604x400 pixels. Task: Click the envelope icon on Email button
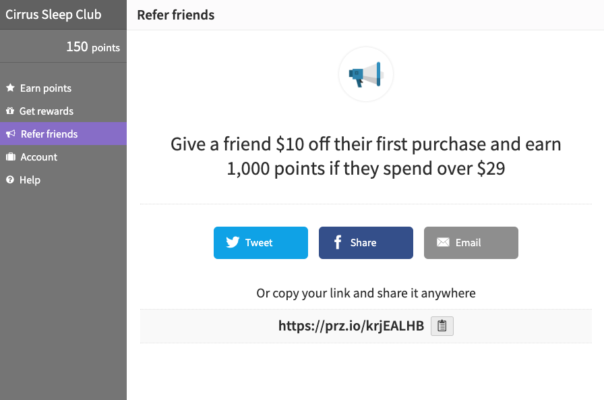pos(443,242)
